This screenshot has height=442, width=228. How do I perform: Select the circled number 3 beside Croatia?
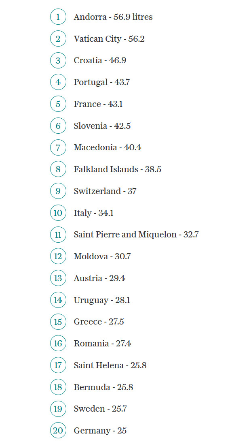pyautogui.click(x=58, y=60)
